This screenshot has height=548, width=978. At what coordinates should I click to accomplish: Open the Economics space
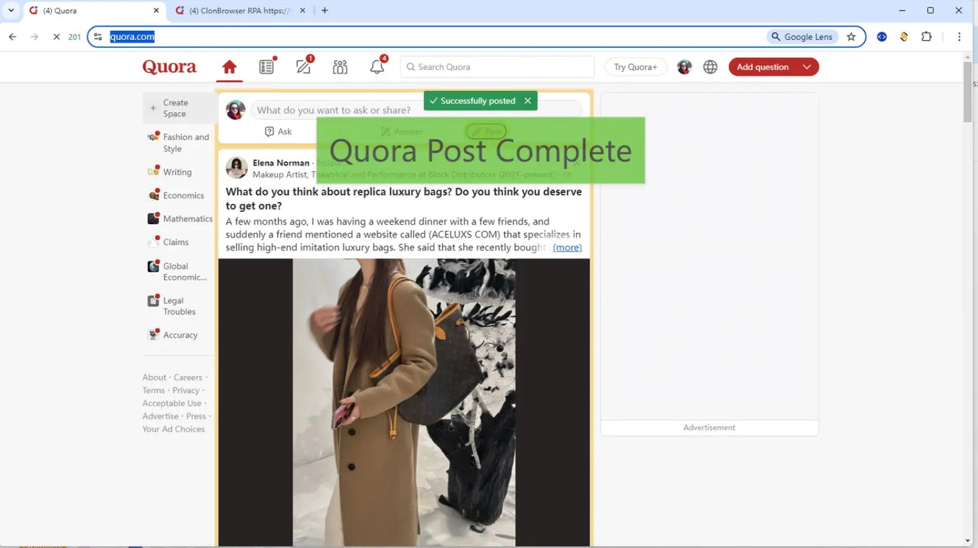177,195
